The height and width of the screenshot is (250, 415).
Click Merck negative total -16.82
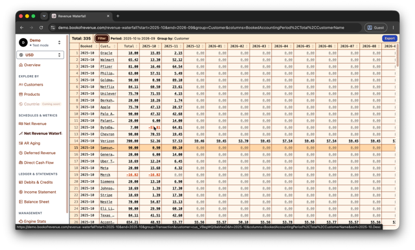[132, 175]
